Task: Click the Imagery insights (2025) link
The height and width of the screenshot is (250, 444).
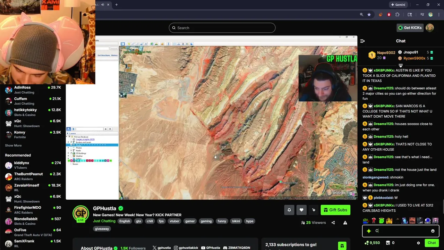Action: tap(85, 139)
